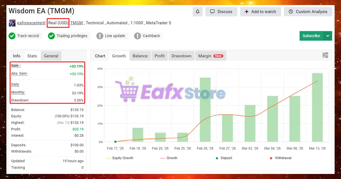Screen dimensions: 341x179
Task: Click the eaforexcenterII profile avatar
Action: 12,23
